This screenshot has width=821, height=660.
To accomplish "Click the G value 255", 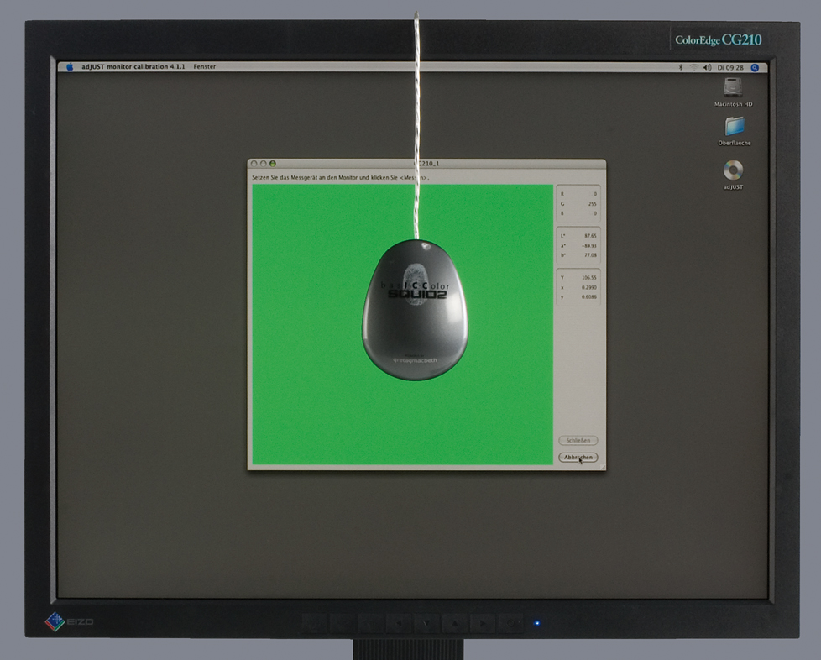I will pos(592,204).
